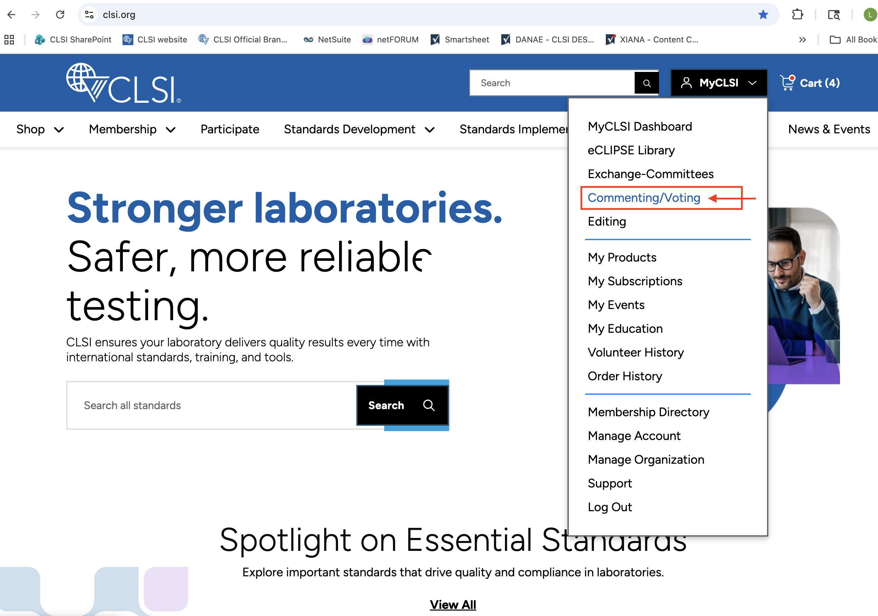Open the browser extensions puzzle icon

797,15
